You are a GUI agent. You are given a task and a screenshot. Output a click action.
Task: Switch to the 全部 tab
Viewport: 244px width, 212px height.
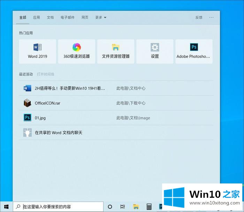(x=23, y=17)
